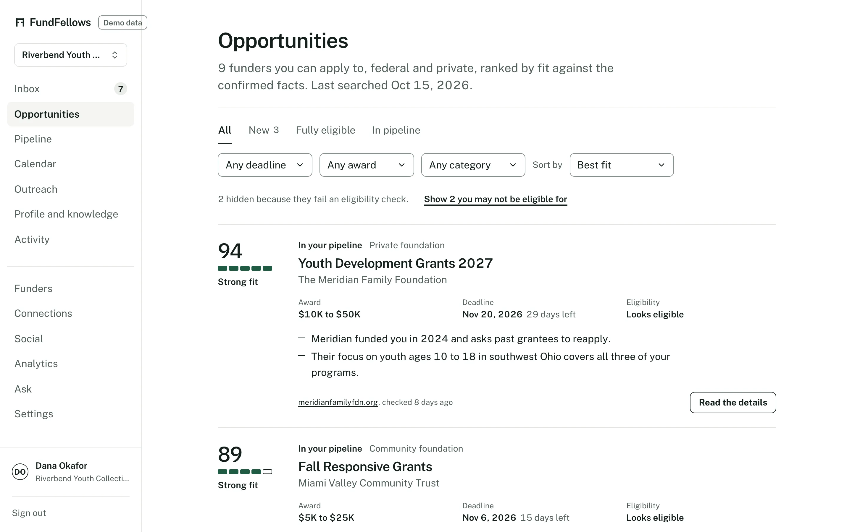The height and width of the screenshot is (532, 852).
Task: Switch to the Fully eligible tab
Action: tap(325, 130)
